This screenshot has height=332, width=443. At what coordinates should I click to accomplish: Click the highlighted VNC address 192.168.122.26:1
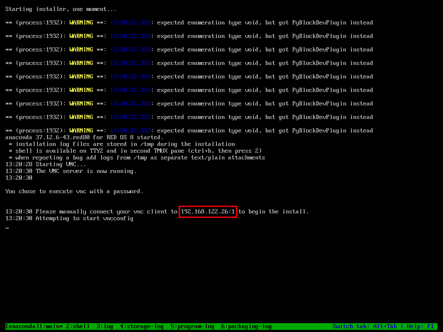[208, 211]
